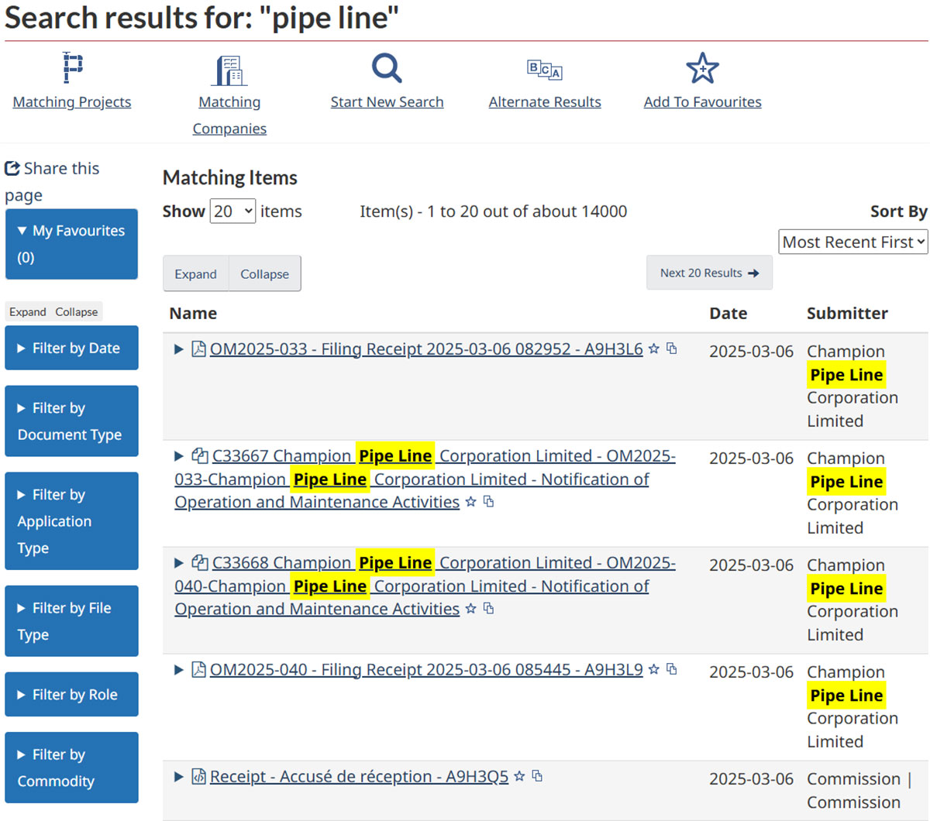This screenshot has width=930, height=821.
Task: Expand the C33668 Champion Pipe Line row
Action: 179,563
